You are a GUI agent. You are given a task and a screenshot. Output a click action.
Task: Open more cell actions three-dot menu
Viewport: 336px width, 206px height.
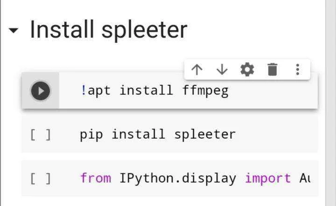(x=297, y=70)
